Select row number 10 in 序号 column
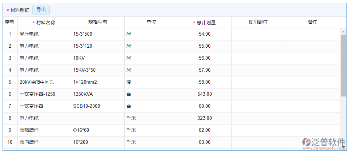 coord(10,142)
